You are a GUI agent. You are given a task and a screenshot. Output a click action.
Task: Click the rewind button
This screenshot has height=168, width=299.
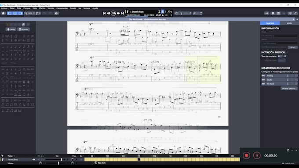coord(108,13)
